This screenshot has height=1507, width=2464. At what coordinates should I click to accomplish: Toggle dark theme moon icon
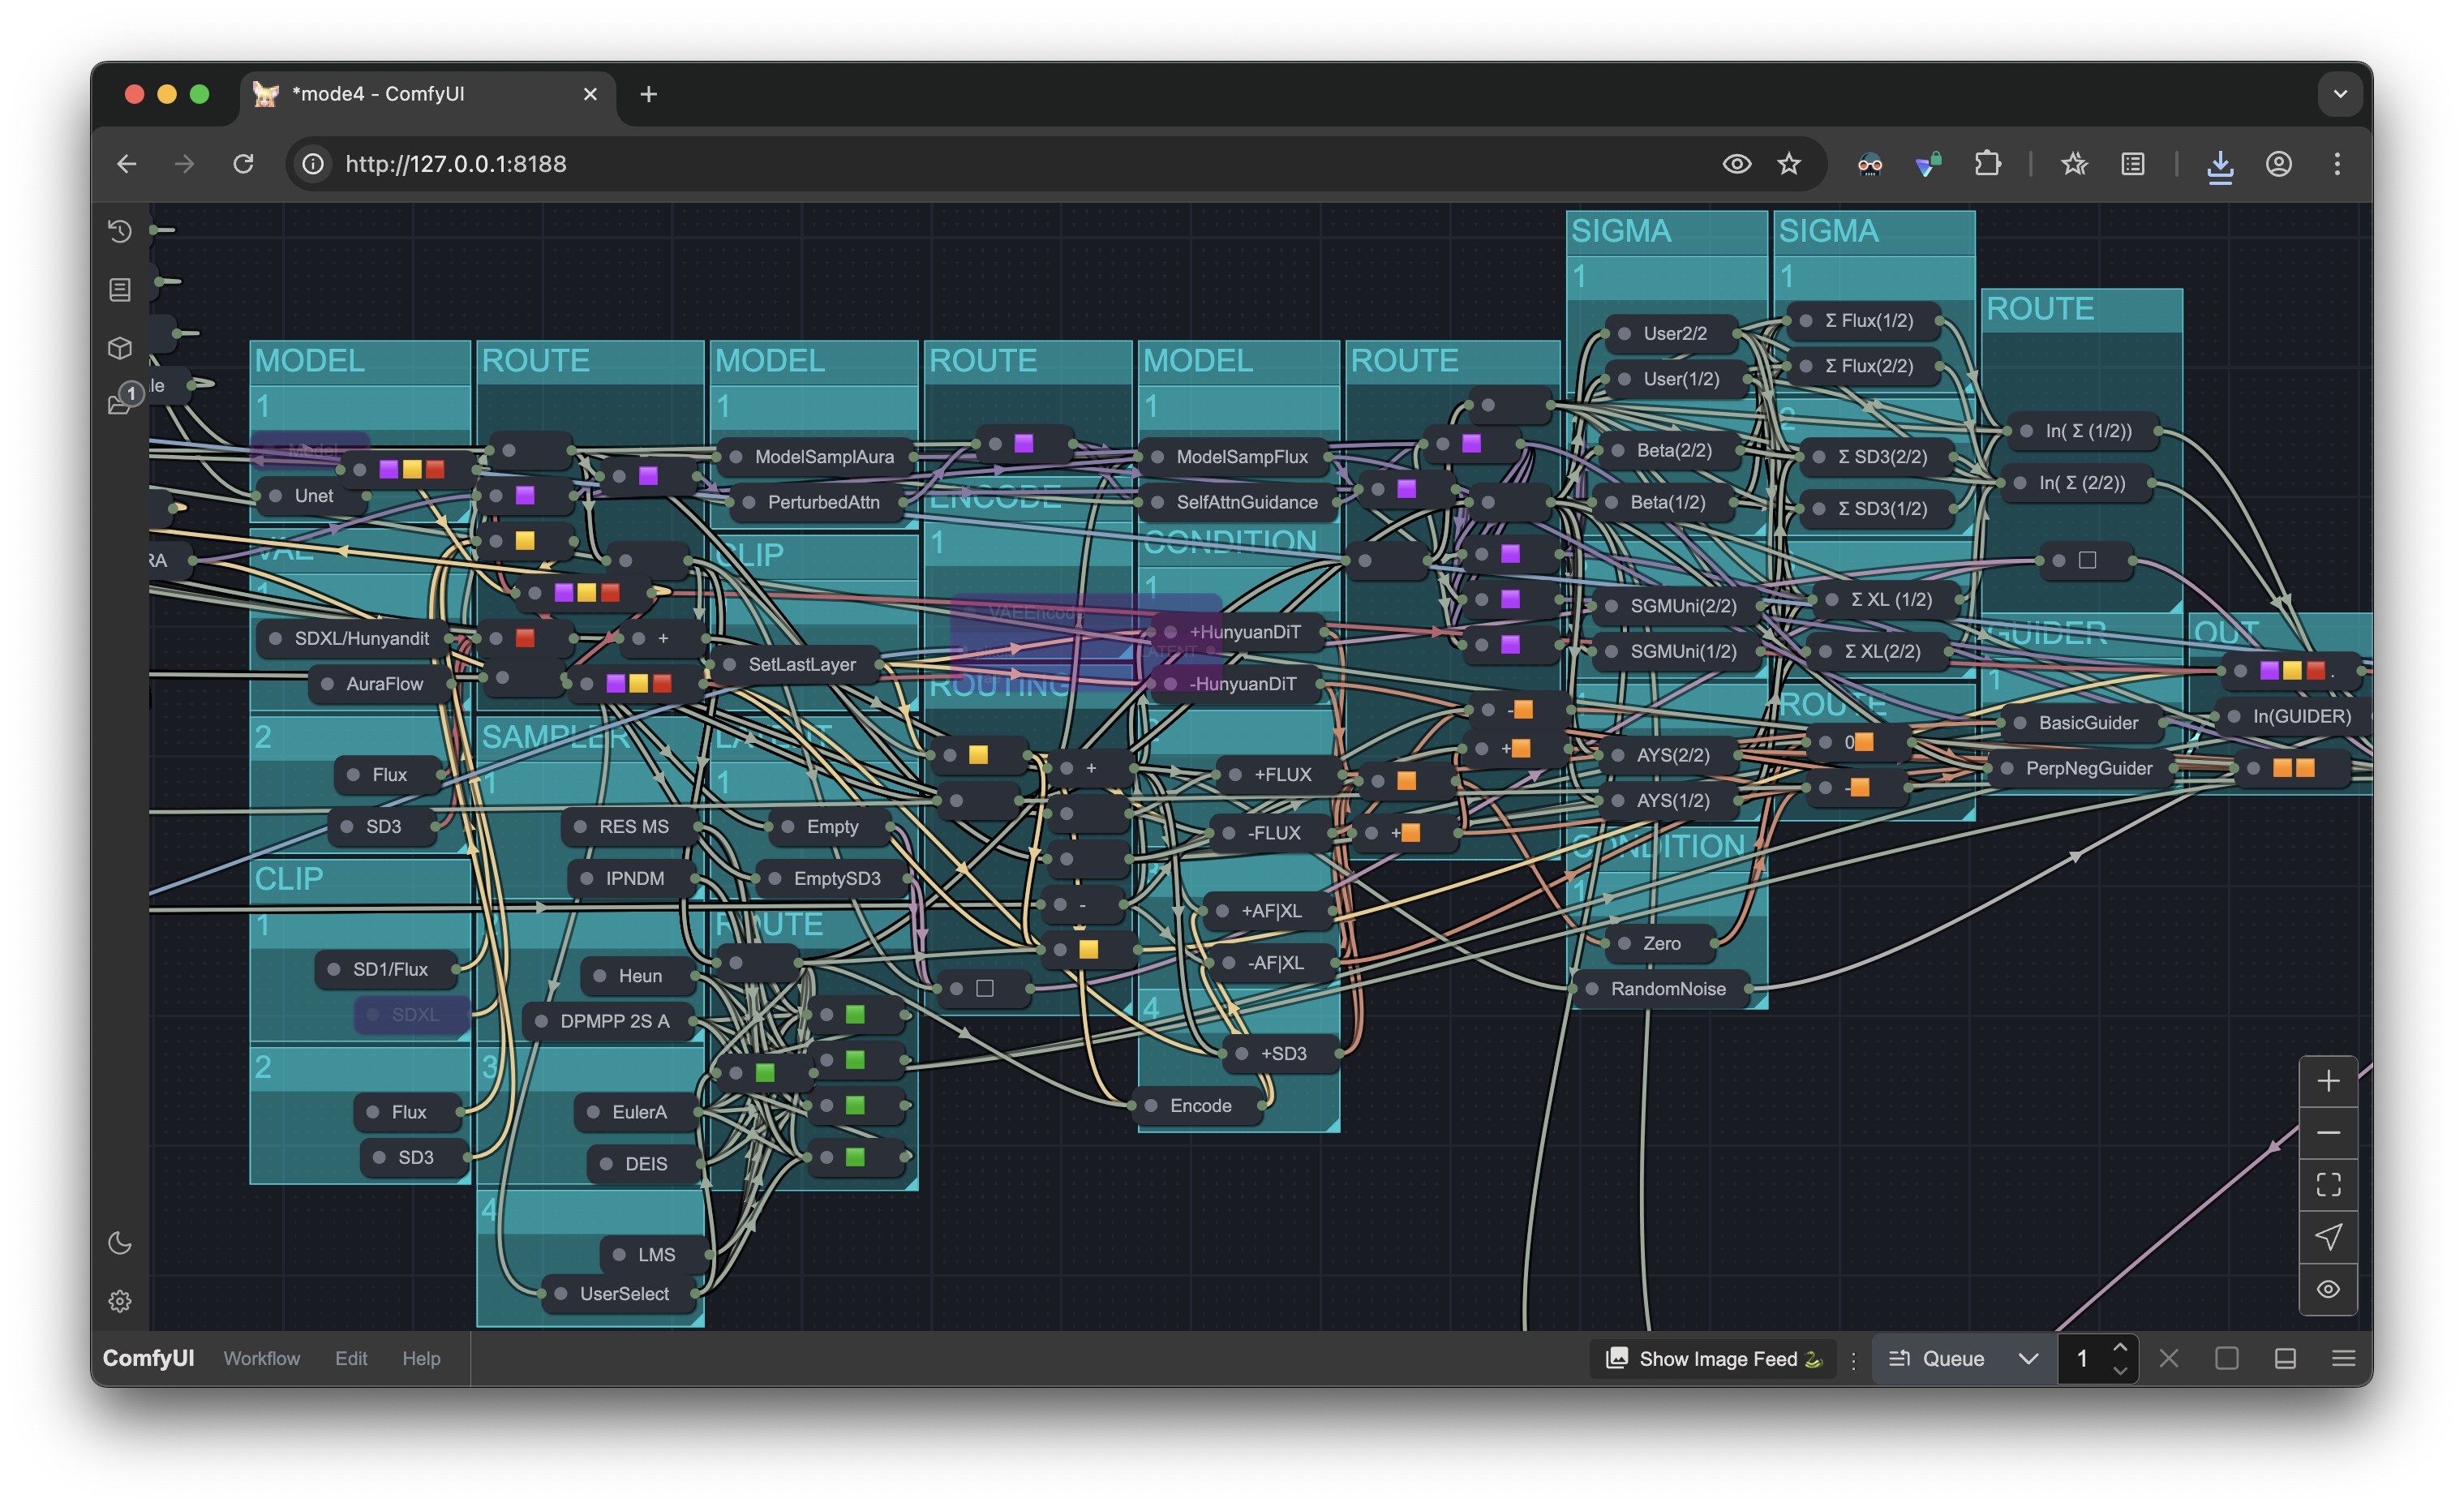tap(120, 1243)
